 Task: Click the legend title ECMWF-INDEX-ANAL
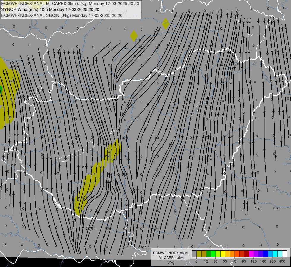point(171,253)
